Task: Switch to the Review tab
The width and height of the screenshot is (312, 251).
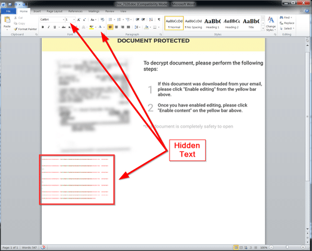Action: coord(109,11)
